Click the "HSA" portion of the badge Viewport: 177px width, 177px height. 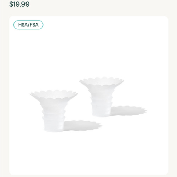[23, 25]
